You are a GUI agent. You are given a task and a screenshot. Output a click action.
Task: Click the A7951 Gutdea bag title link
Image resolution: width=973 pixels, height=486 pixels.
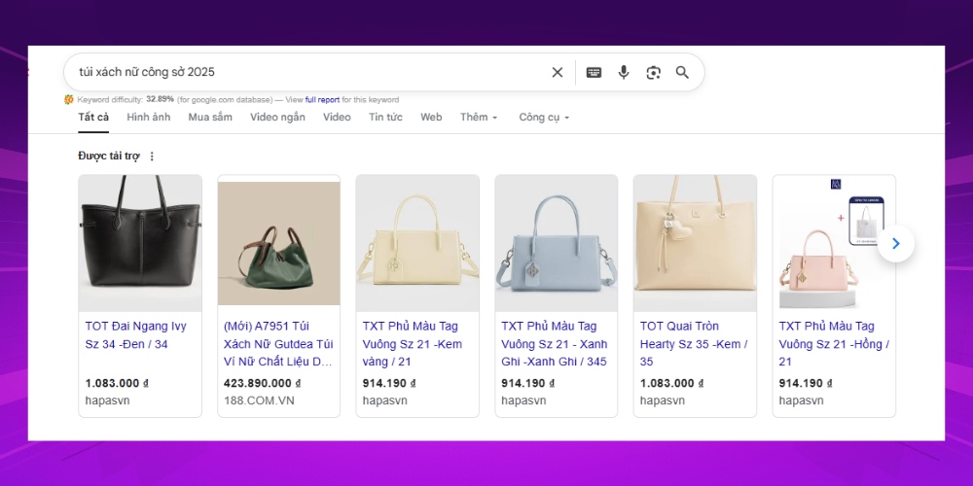[x=278, y=343]
